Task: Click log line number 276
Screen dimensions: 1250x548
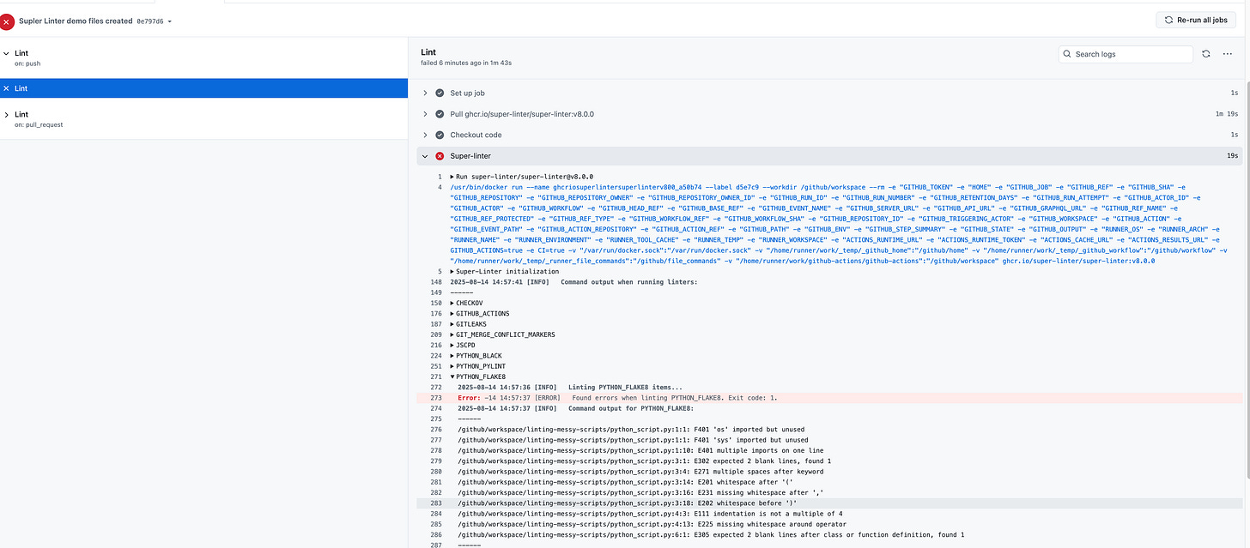Action: [x=436, y=430]
